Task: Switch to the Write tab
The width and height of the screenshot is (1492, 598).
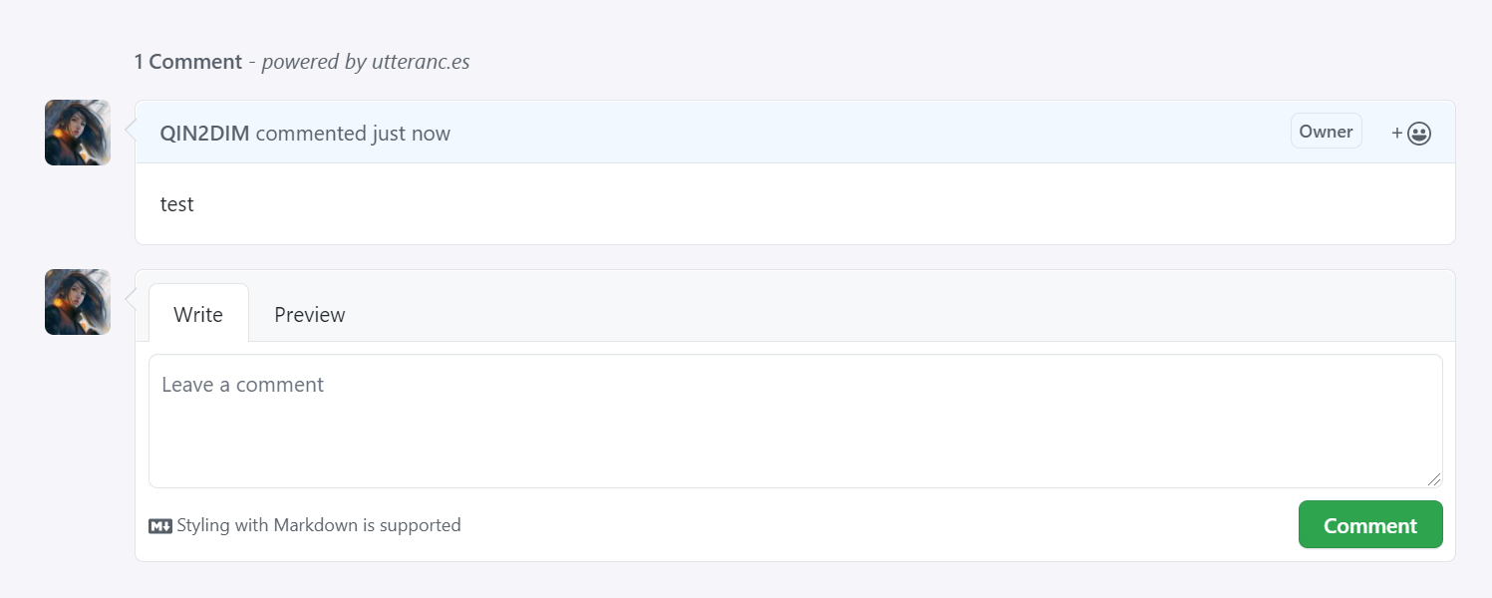Action: [x=198, y=315]
